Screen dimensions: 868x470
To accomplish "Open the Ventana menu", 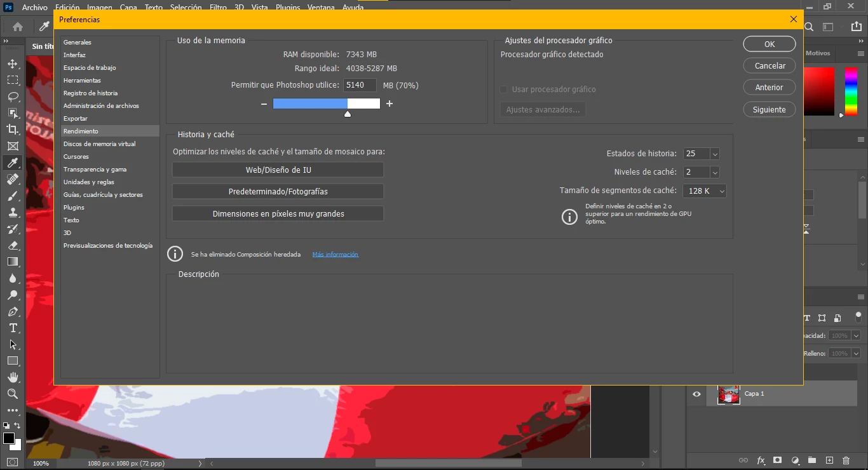I will click(x=321, y=8).
